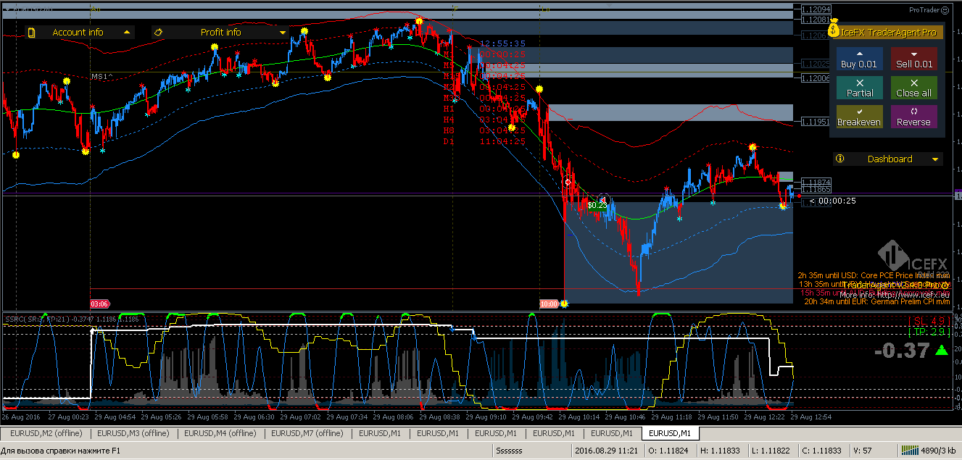Click the Breakeven button
Screen dimensions: 962x460
[x=859, y=117]
